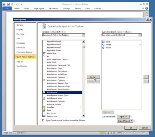Select the Save entry in the right toolbar list

(x=122, y=42)
